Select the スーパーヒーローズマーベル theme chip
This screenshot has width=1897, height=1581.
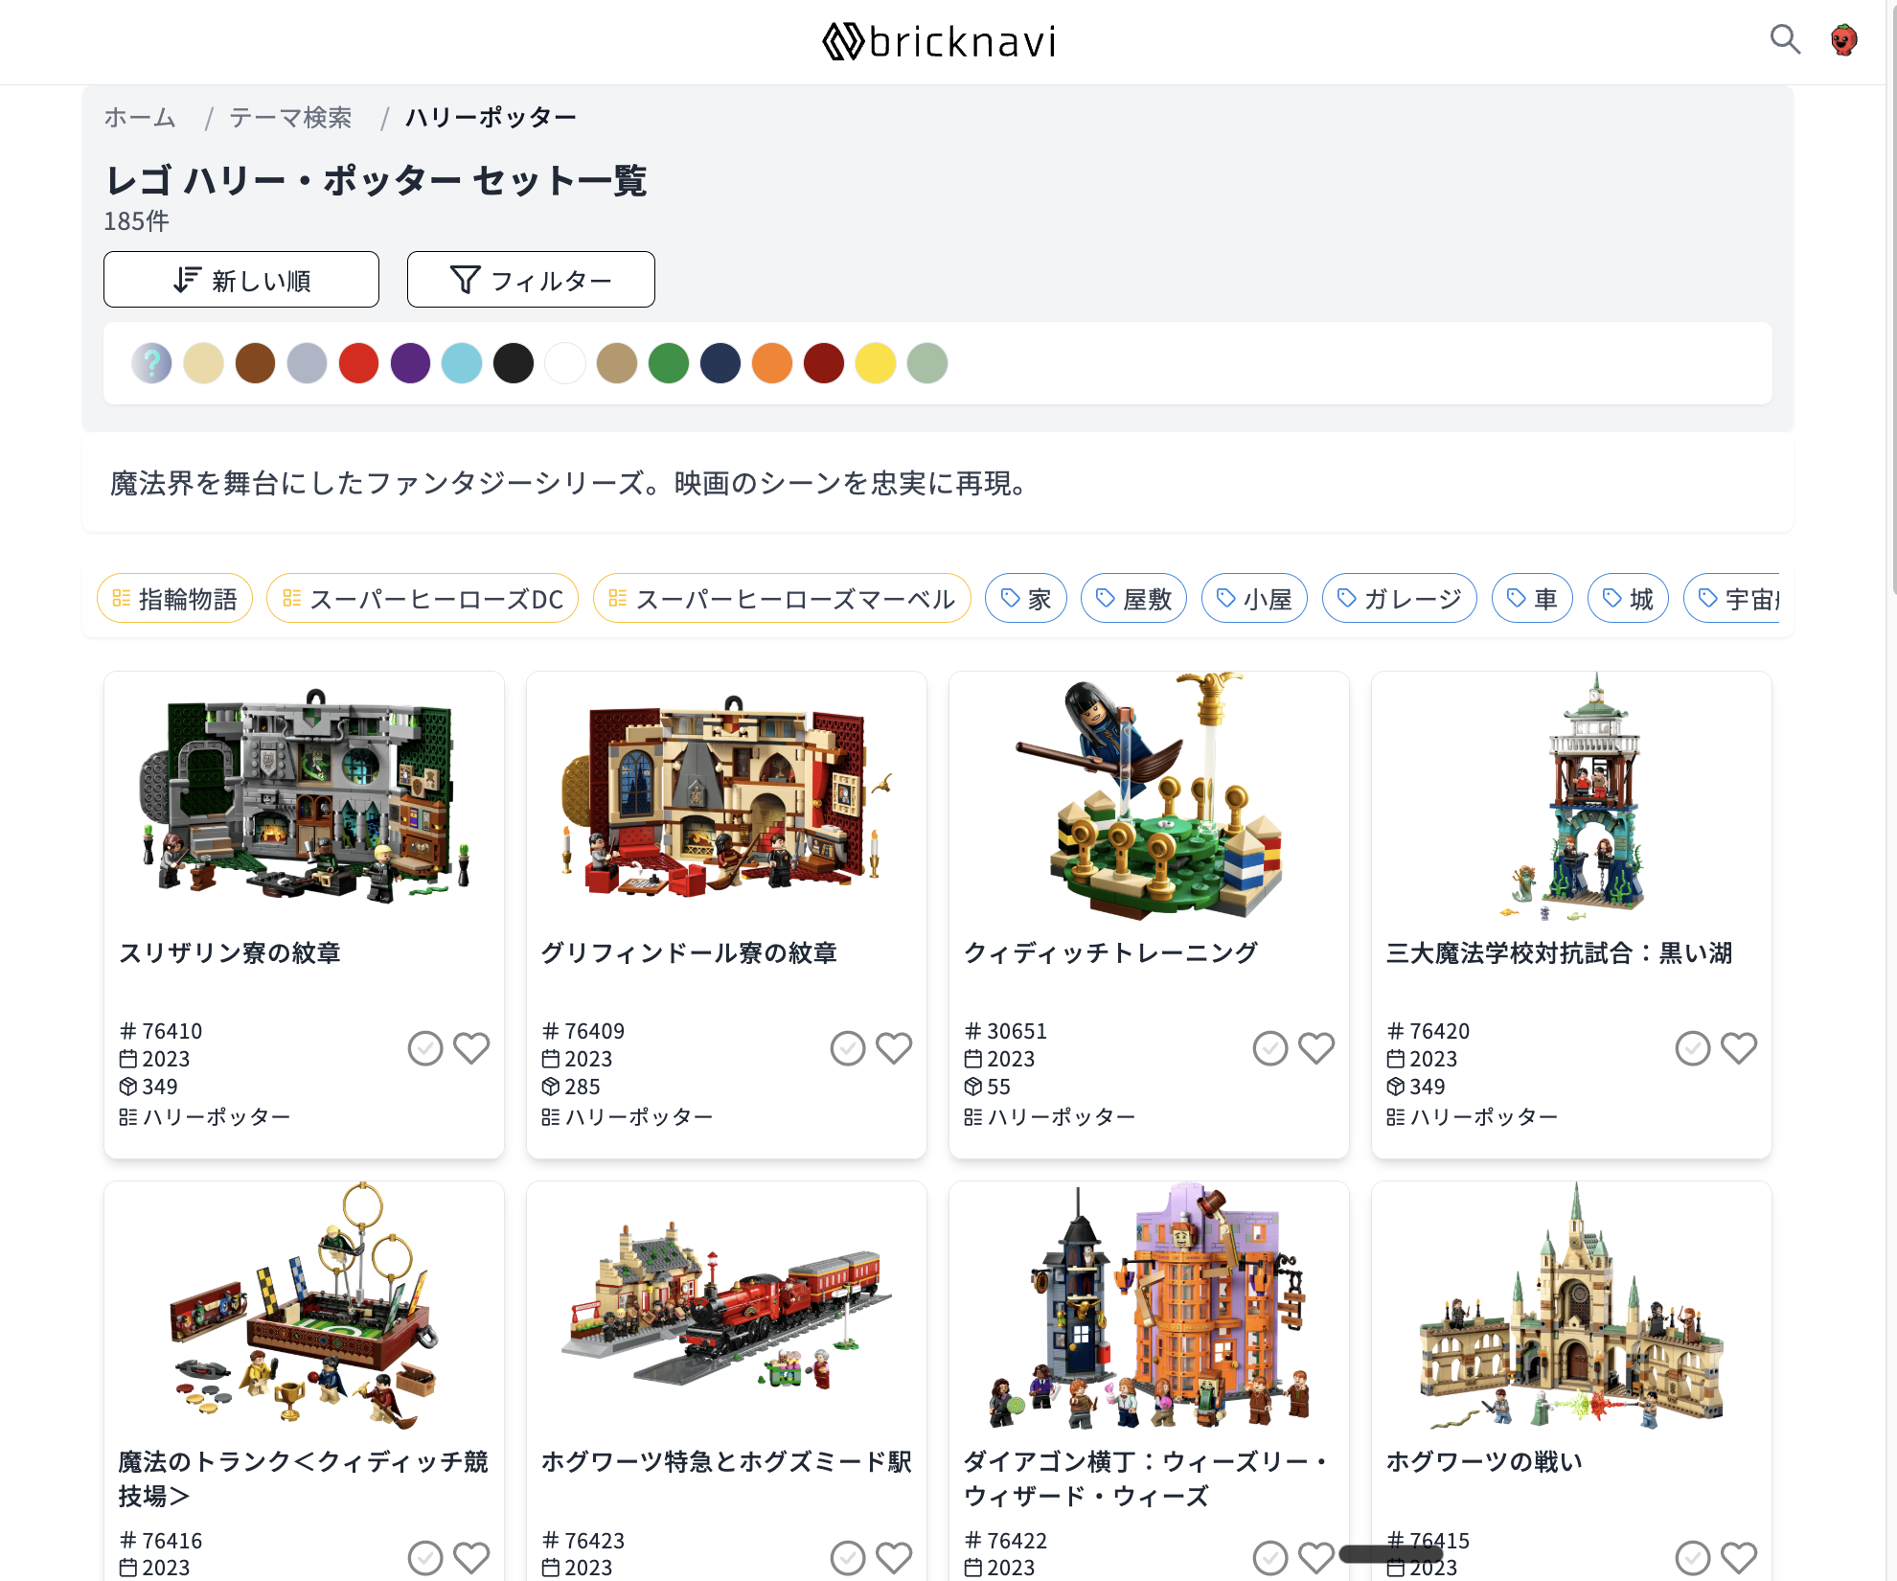point(782,599)
